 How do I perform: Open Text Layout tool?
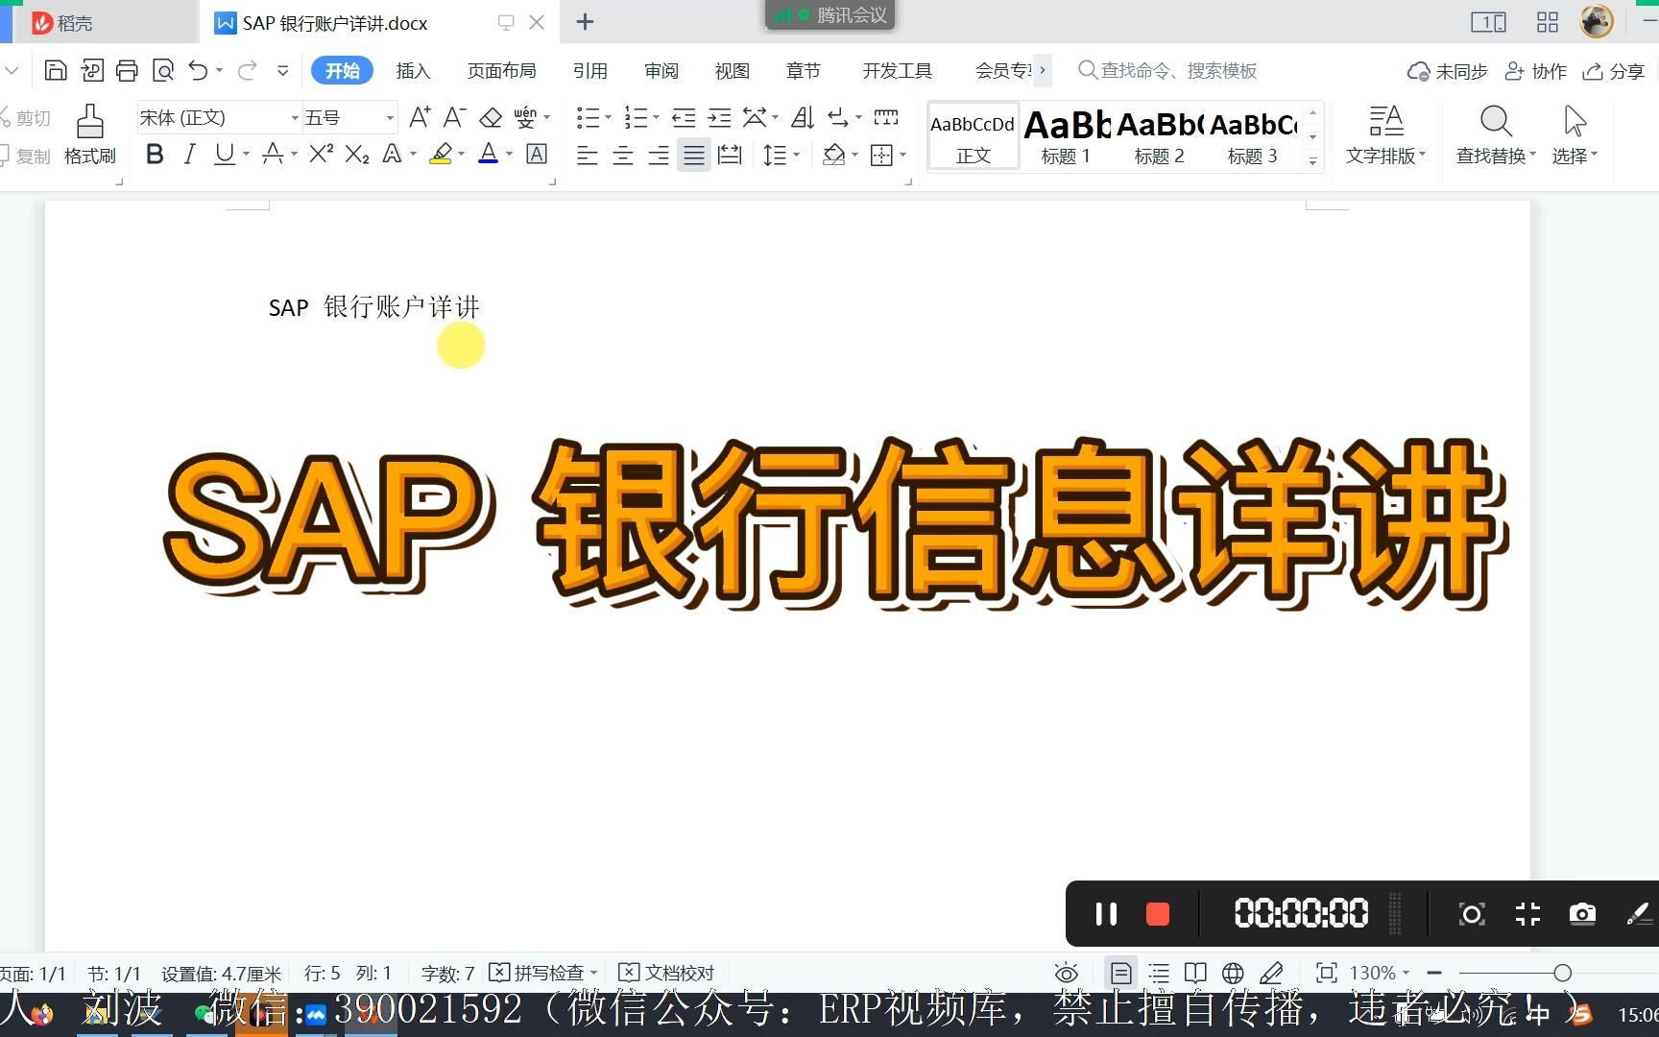(x=1385, y=135)
